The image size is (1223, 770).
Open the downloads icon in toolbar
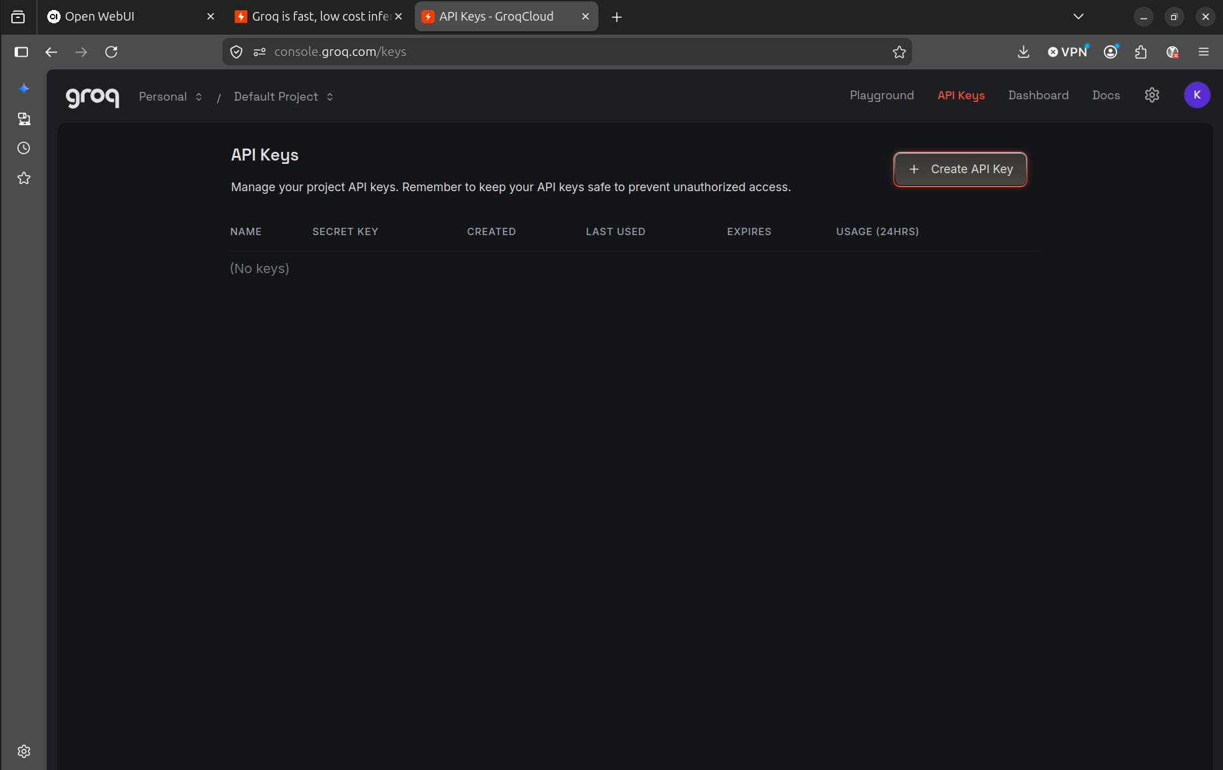point(1023,52)
